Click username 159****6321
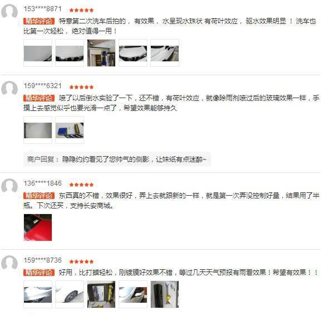Image resolution: width=325 pixels, height=315 pixels. 42,86
